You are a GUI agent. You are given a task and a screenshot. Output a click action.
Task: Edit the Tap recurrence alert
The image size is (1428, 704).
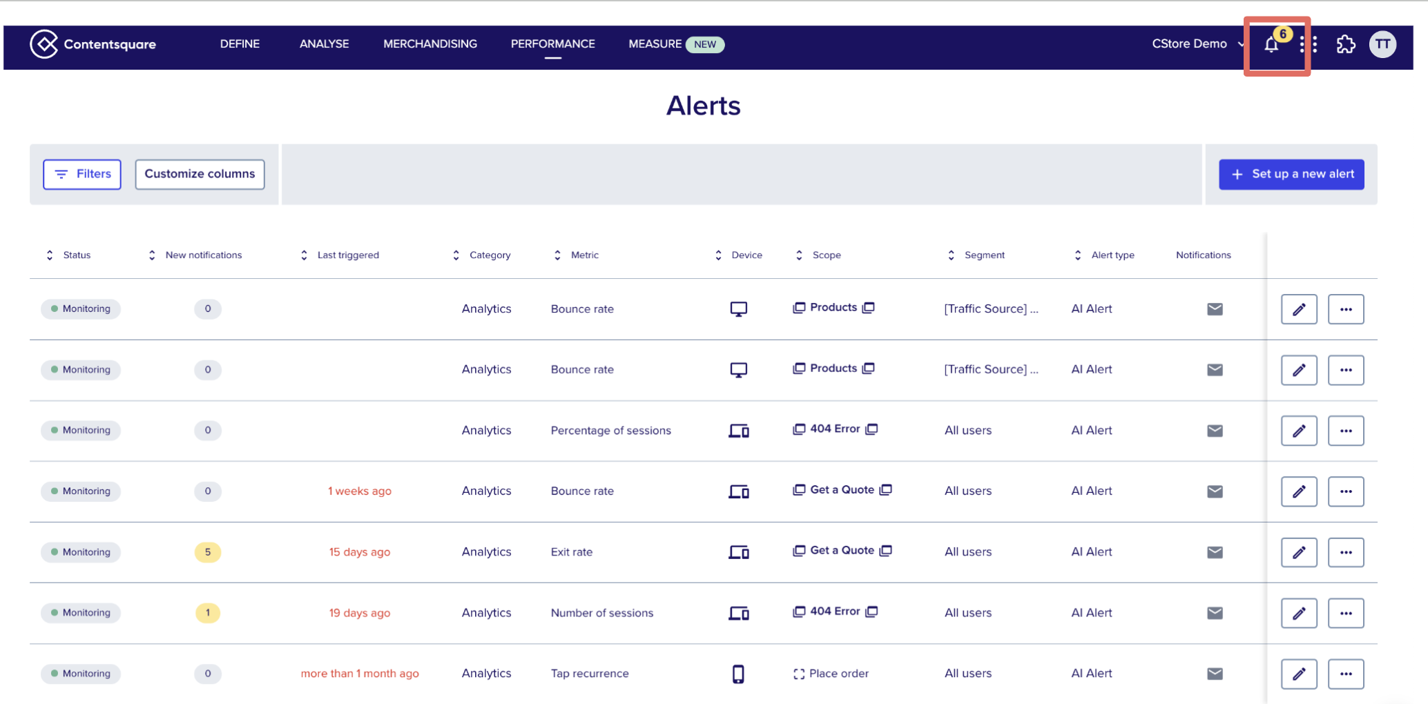pyautogui.click(x=1299, y=674)
